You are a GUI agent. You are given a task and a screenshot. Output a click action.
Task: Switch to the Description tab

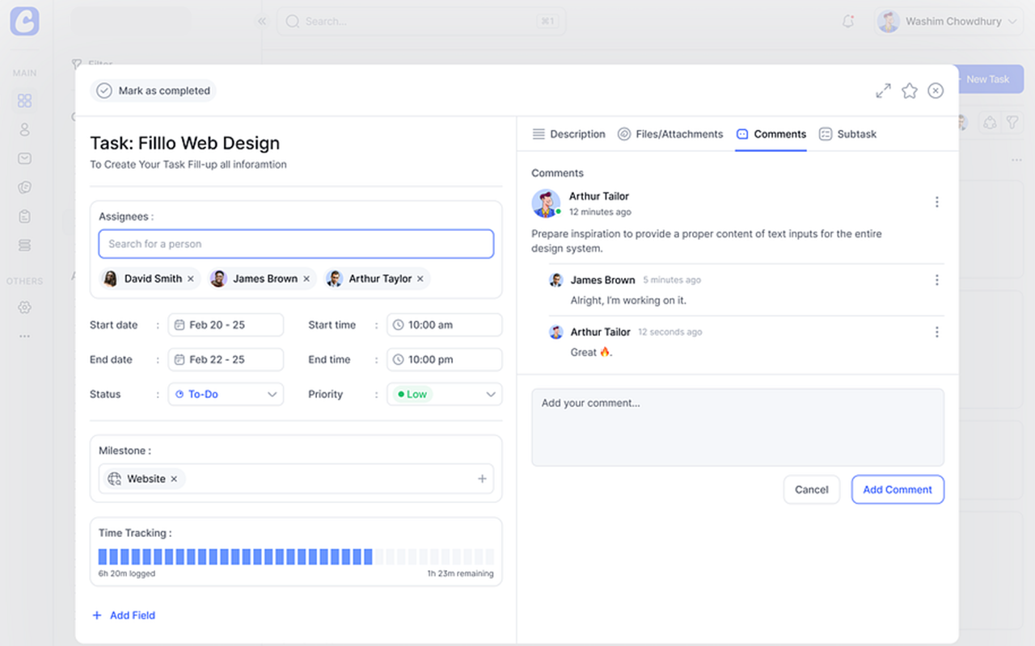pyautogui.click(x=568, y=134)
